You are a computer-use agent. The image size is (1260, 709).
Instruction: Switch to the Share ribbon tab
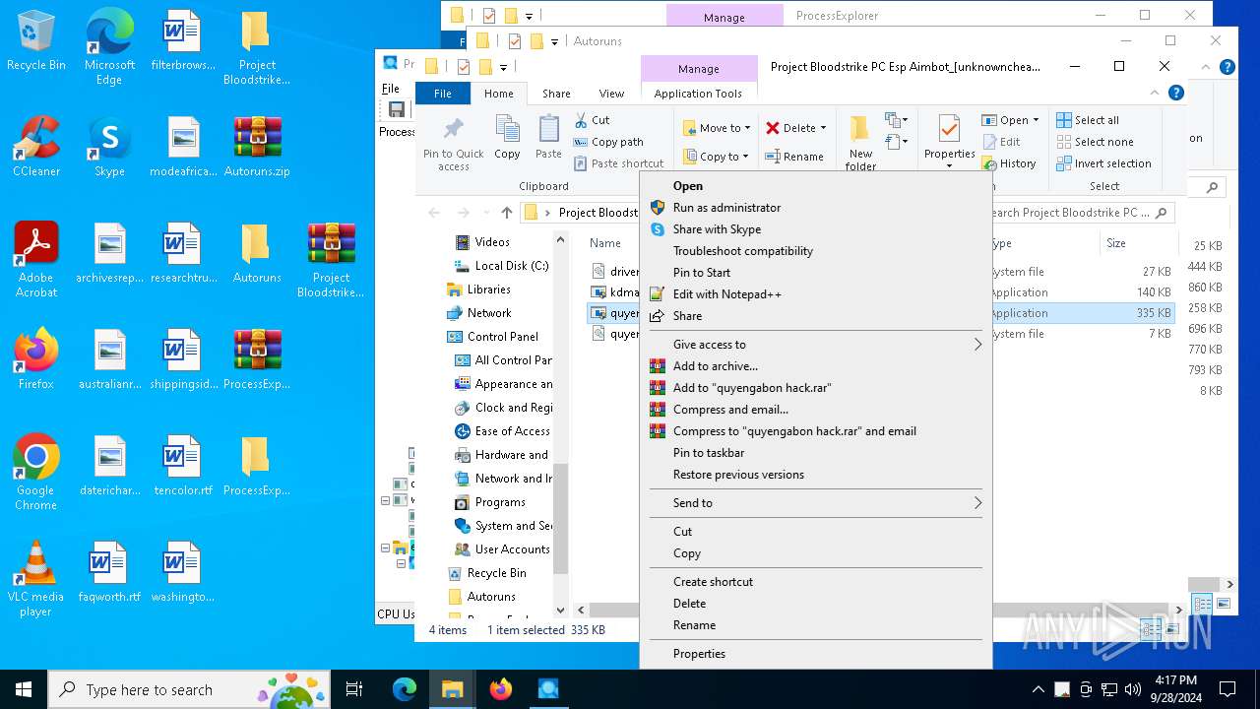coord(556,94)
